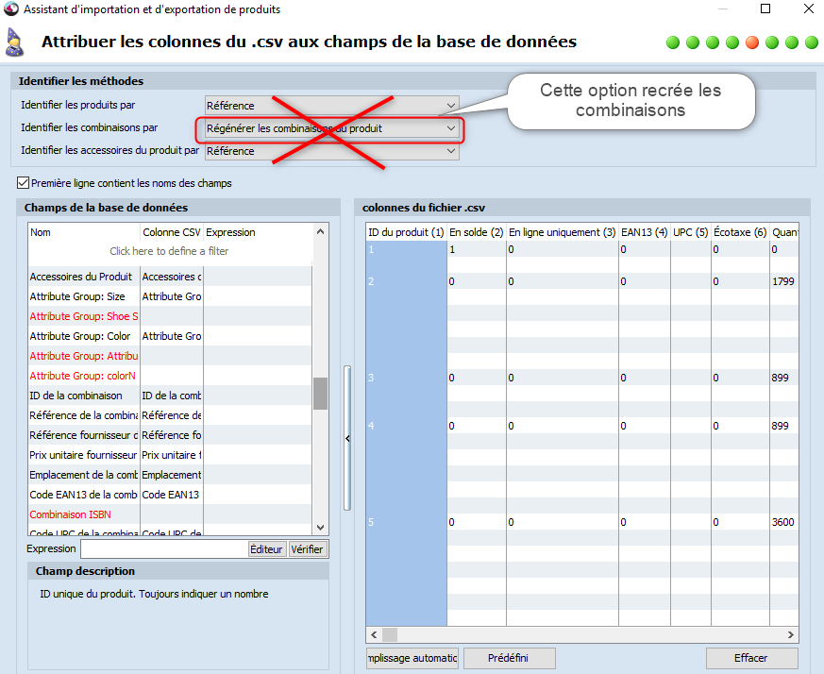
Task: Select the red 'Attribute Group: Shoe S' row
Action: tap(170, 316)
